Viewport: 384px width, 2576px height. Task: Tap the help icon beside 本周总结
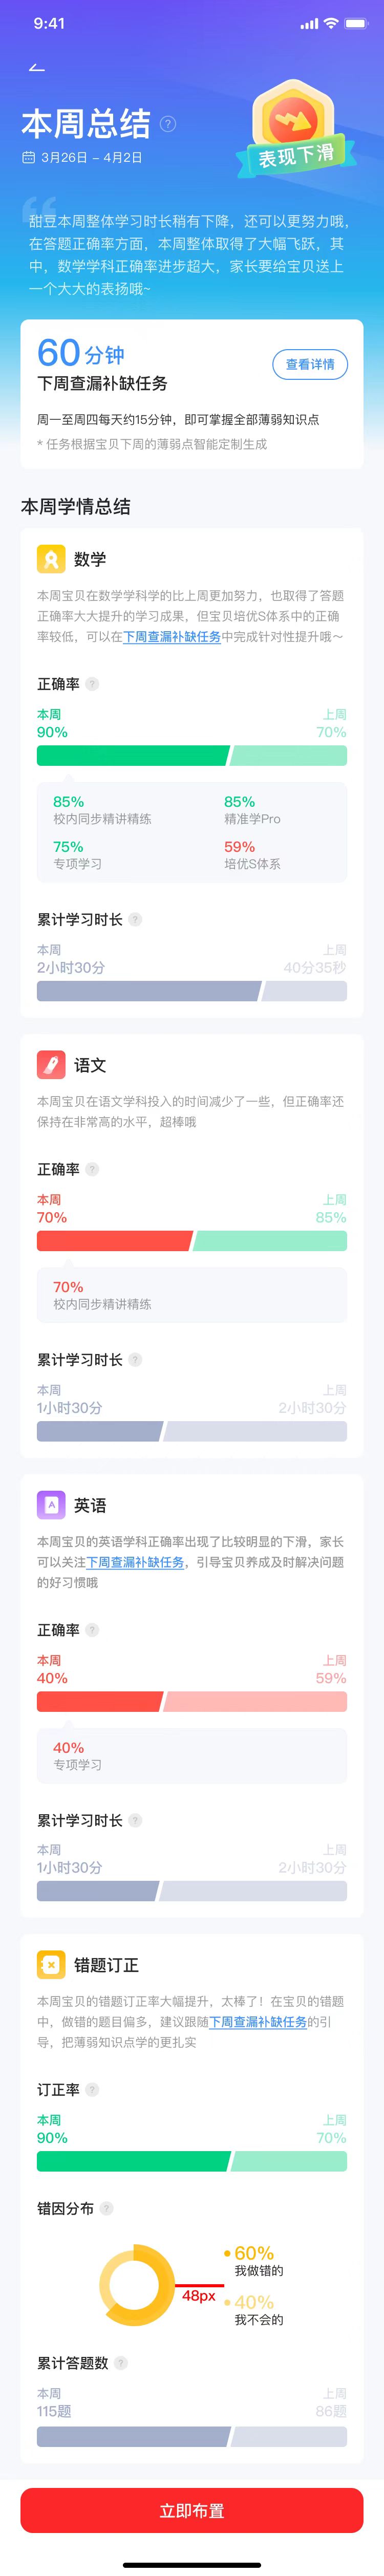click(x=168, y=124)
